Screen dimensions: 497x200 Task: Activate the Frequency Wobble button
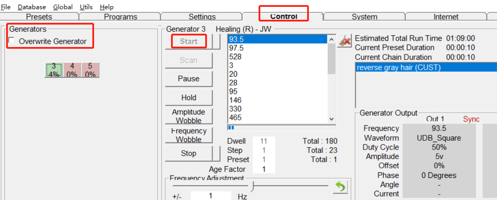click(188, 135)
